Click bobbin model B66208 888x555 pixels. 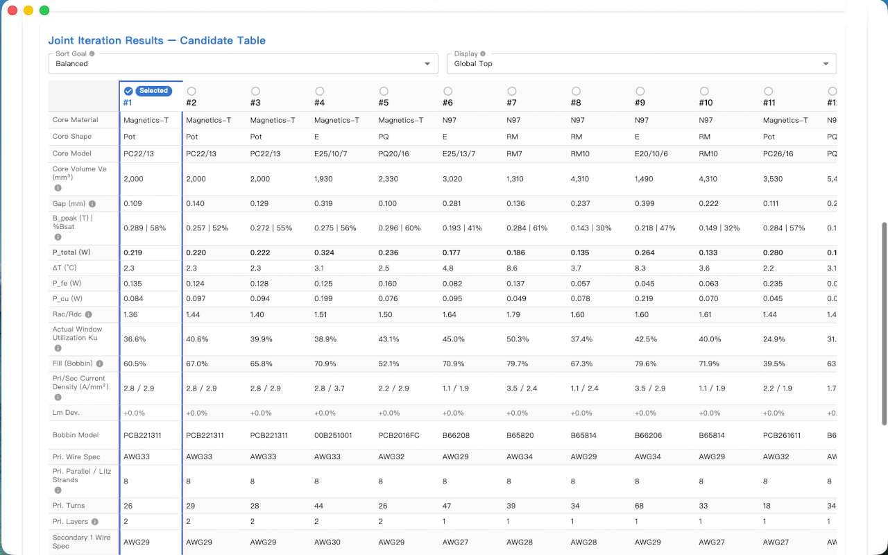[456, 435]
